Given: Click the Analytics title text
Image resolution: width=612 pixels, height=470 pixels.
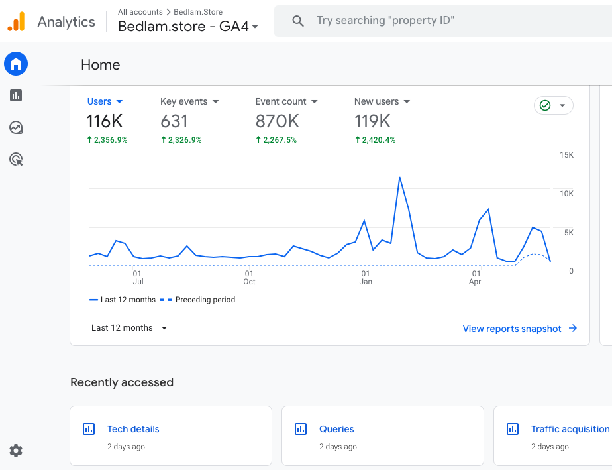Looking at the screenshot, I should (x=66, y=21).
